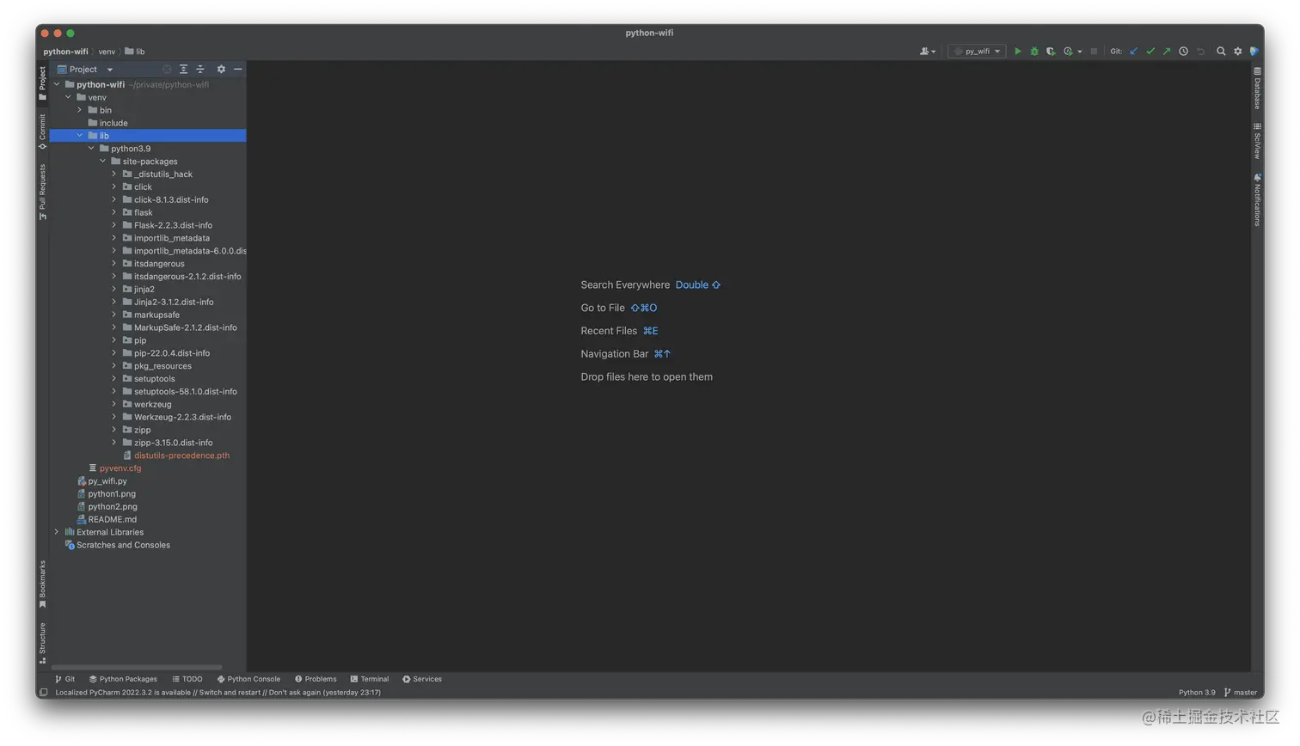Open the Terminal tool tab
This screenshot has height=746, width=1300.
[370, 679]
